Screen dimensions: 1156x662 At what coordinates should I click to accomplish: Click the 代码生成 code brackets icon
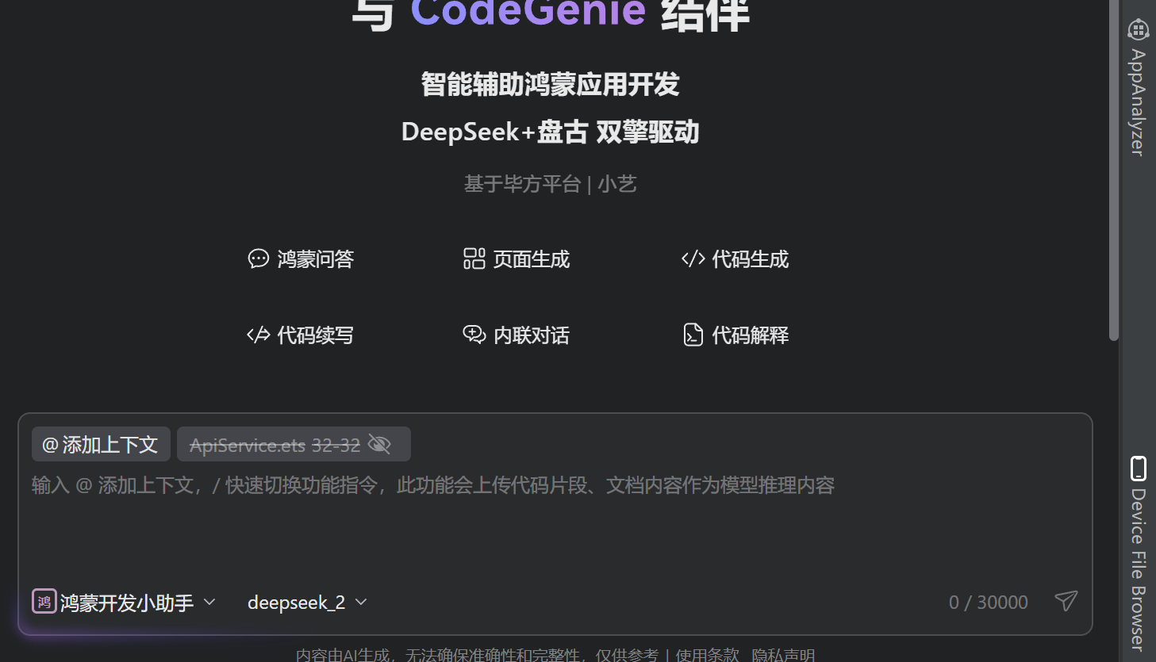click(x=693, y=258)
